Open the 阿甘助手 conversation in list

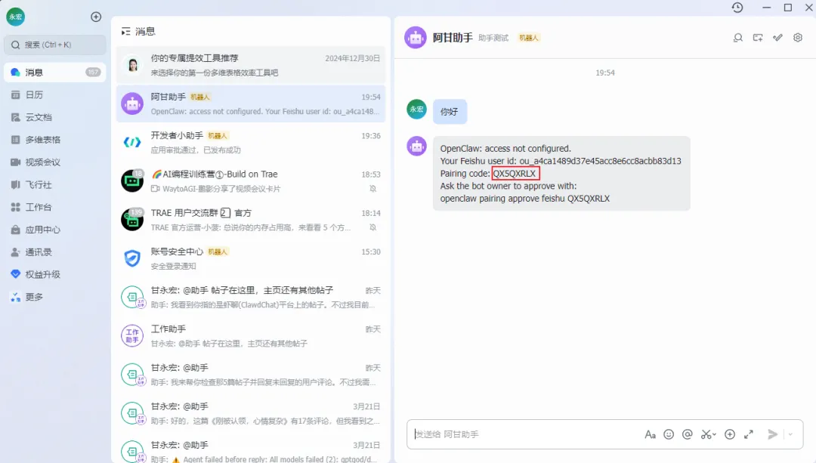251,103
